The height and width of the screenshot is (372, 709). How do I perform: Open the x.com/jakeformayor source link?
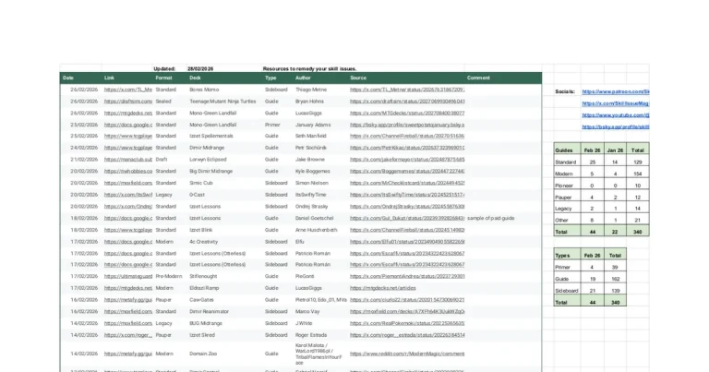(407, 160)
